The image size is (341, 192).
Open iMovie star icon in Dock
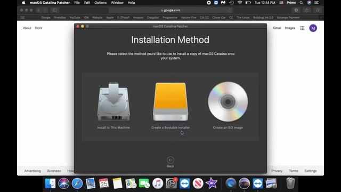pyautogui.click(x=212, y=183)
